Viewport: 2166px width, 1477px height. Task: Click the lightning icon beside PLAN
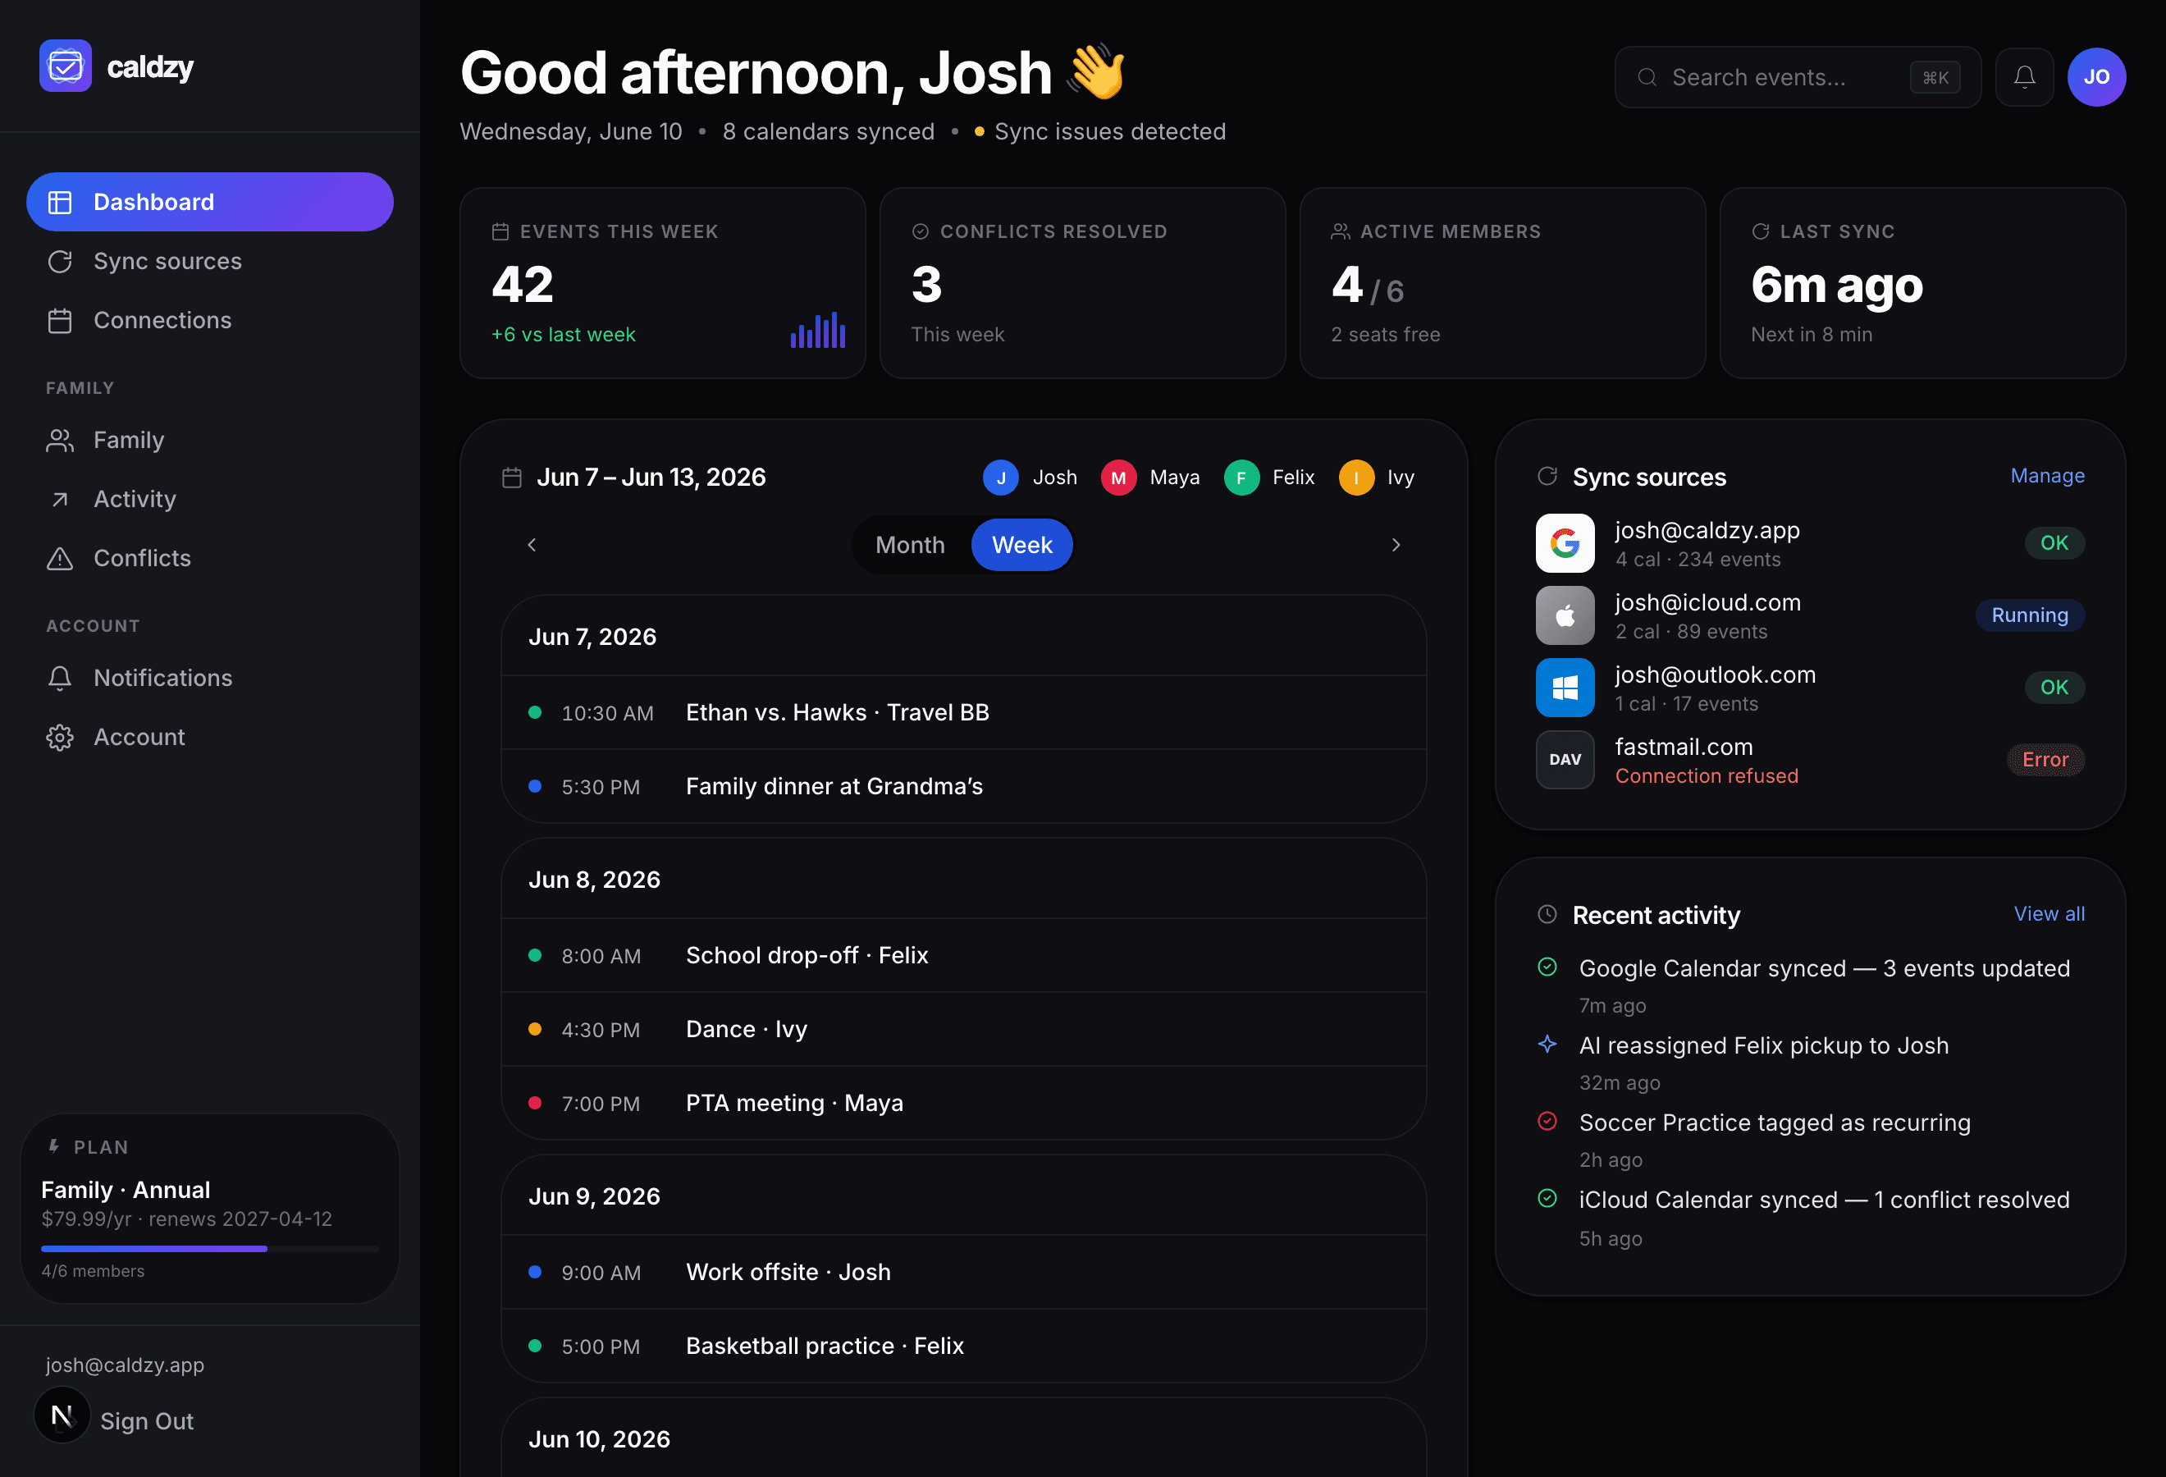coord(54,1146)
